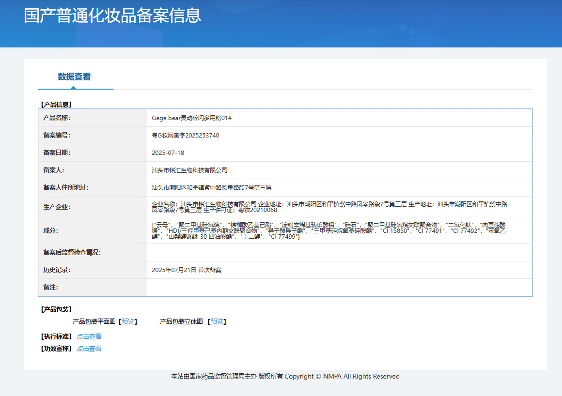Viewport: 562px width, 396px height.
Task: Click the 【执行标准】 label
Action: tap(56, 336)
